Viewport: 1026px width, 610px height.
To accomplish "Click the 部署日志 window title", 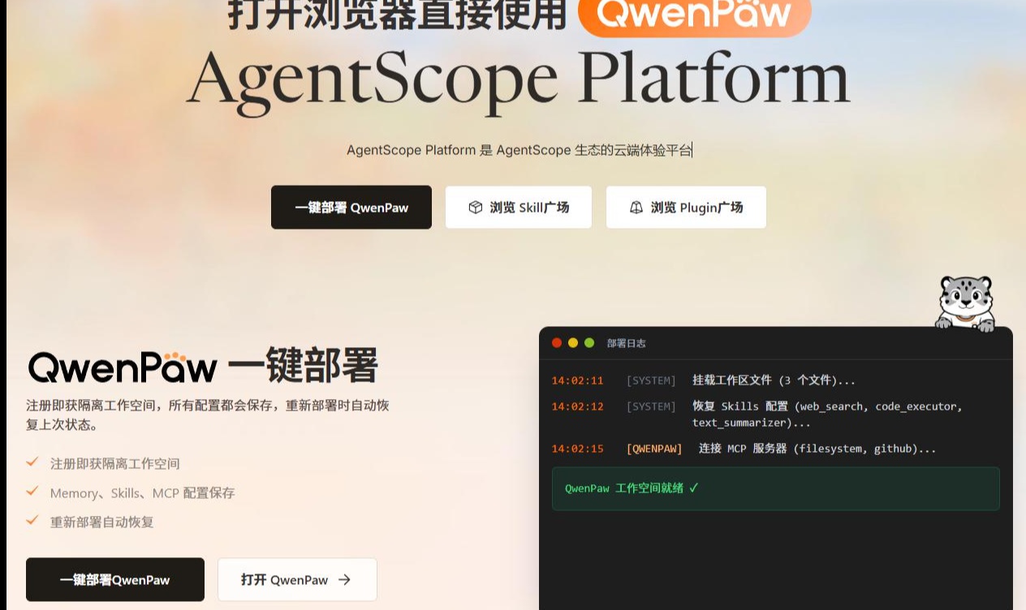I will click(x=627, y=343).
